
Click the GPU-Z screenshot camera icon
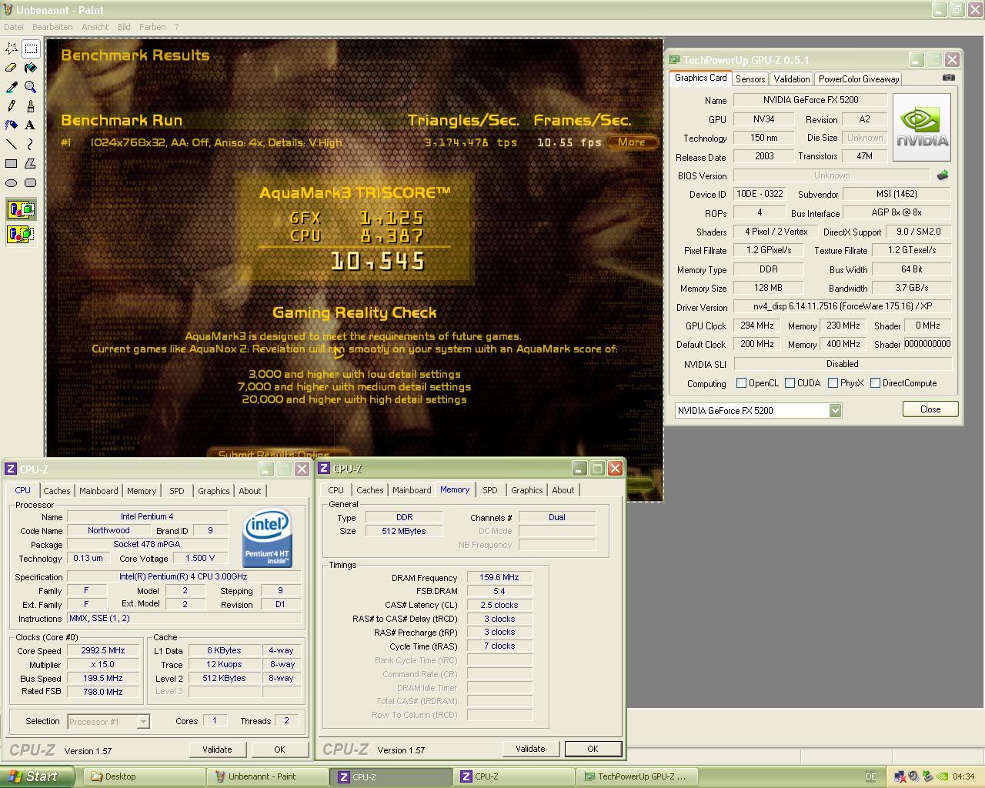[x=949, y=78]
